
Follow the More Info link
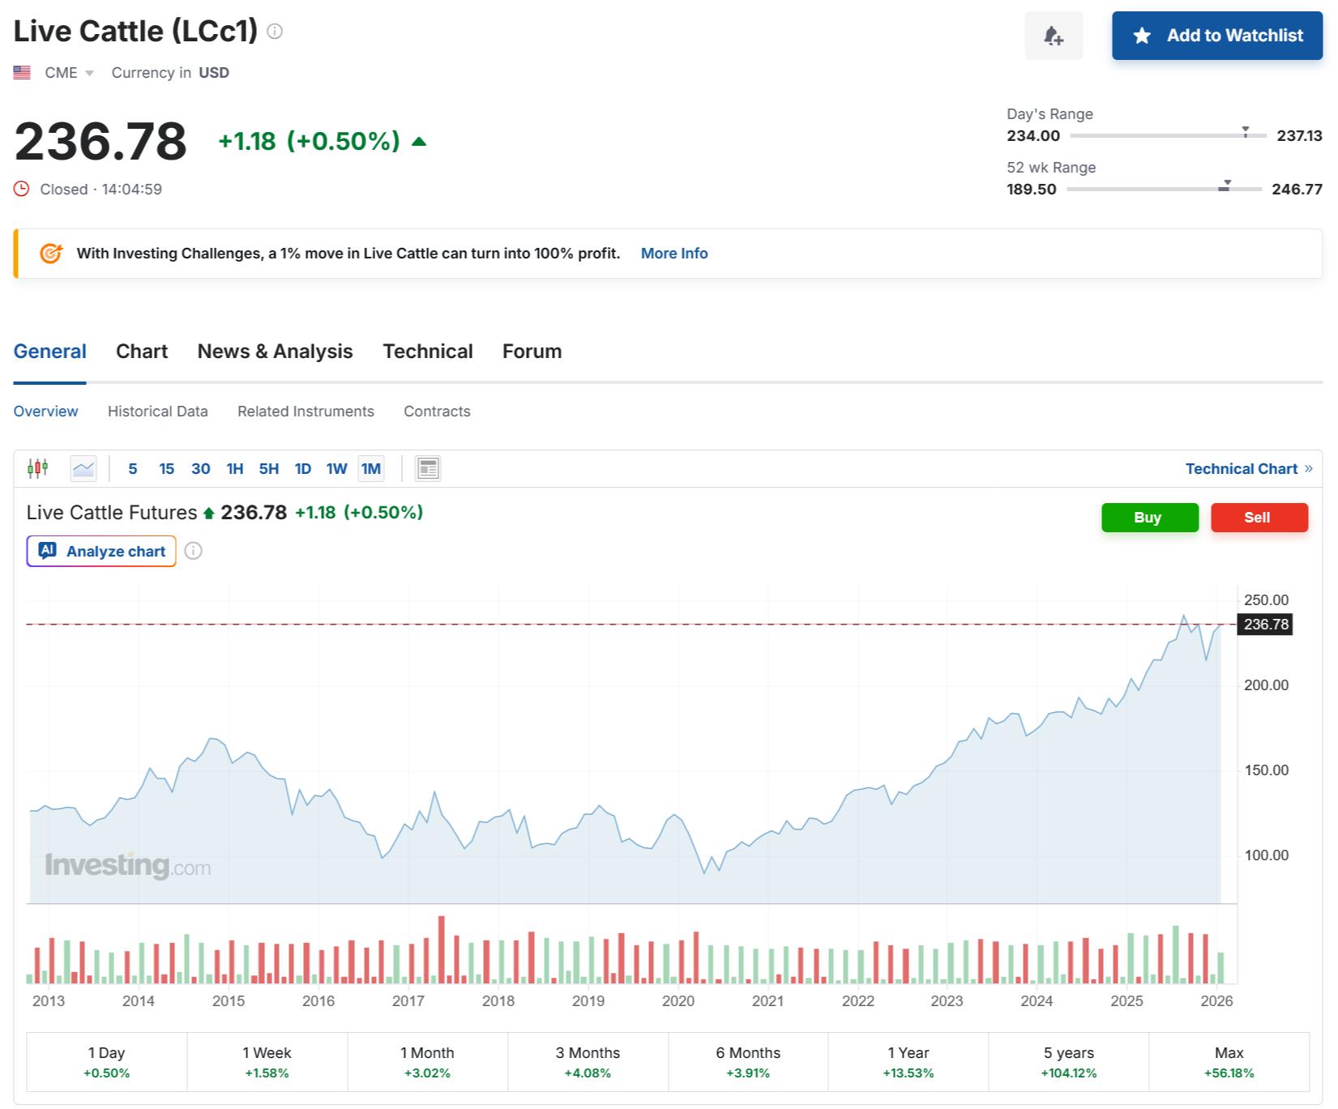coord(673,254)
